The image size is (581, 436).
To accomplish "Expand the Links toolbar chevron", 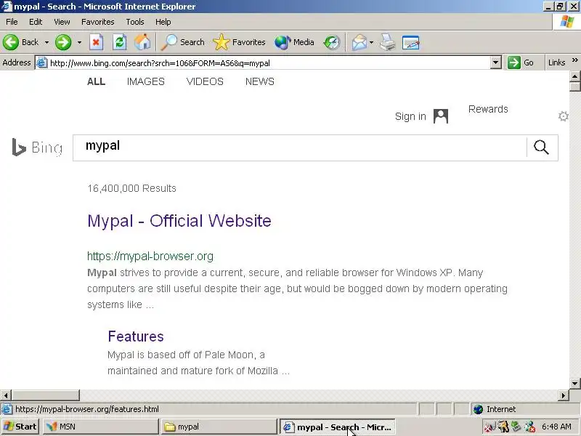I will pyautogui.click(x=574, y=60).
